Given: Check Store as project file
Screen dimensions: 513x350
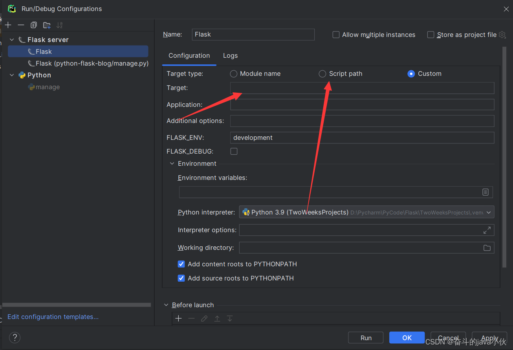Looking at the screenshot, I should pyautogui.click(x=431, y=35).
